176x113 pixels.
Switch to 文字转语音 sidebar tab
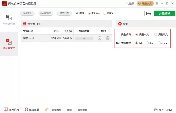[9, 20]
